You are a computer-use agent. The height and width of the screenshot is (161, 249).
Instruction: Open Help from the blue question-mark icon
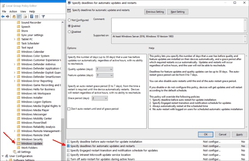tap(32, 17)
